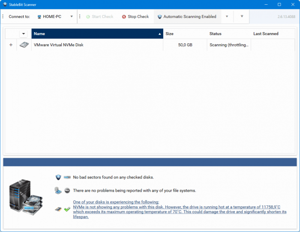This screenshot has height=232, width=300.
Task: Click the StableBit Scanner app icon in title bar
Action: coord(5,4)
